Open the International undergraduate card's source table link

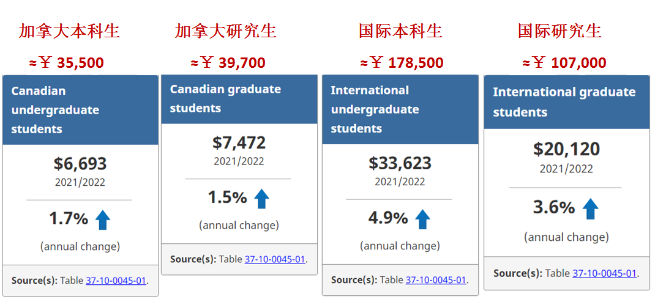pos(436,279)
